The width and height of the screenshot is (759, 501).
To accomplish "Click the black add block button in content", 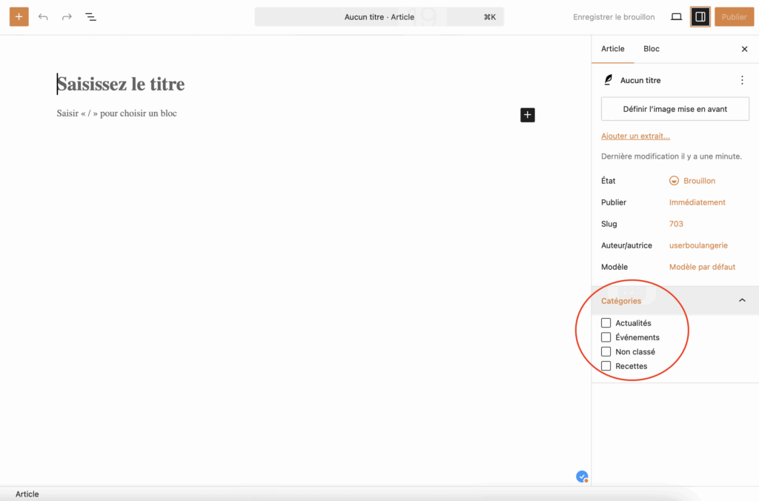I will coord(527,115).
